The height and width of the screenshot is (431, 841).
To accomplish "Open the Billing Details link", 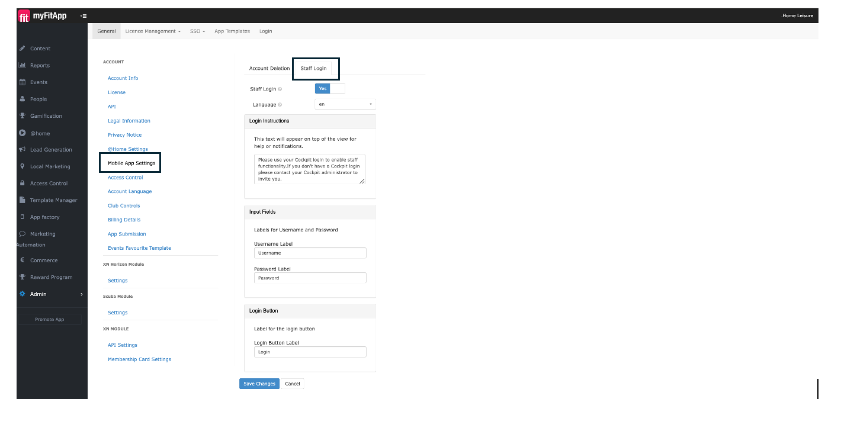I will click(124, 220).
